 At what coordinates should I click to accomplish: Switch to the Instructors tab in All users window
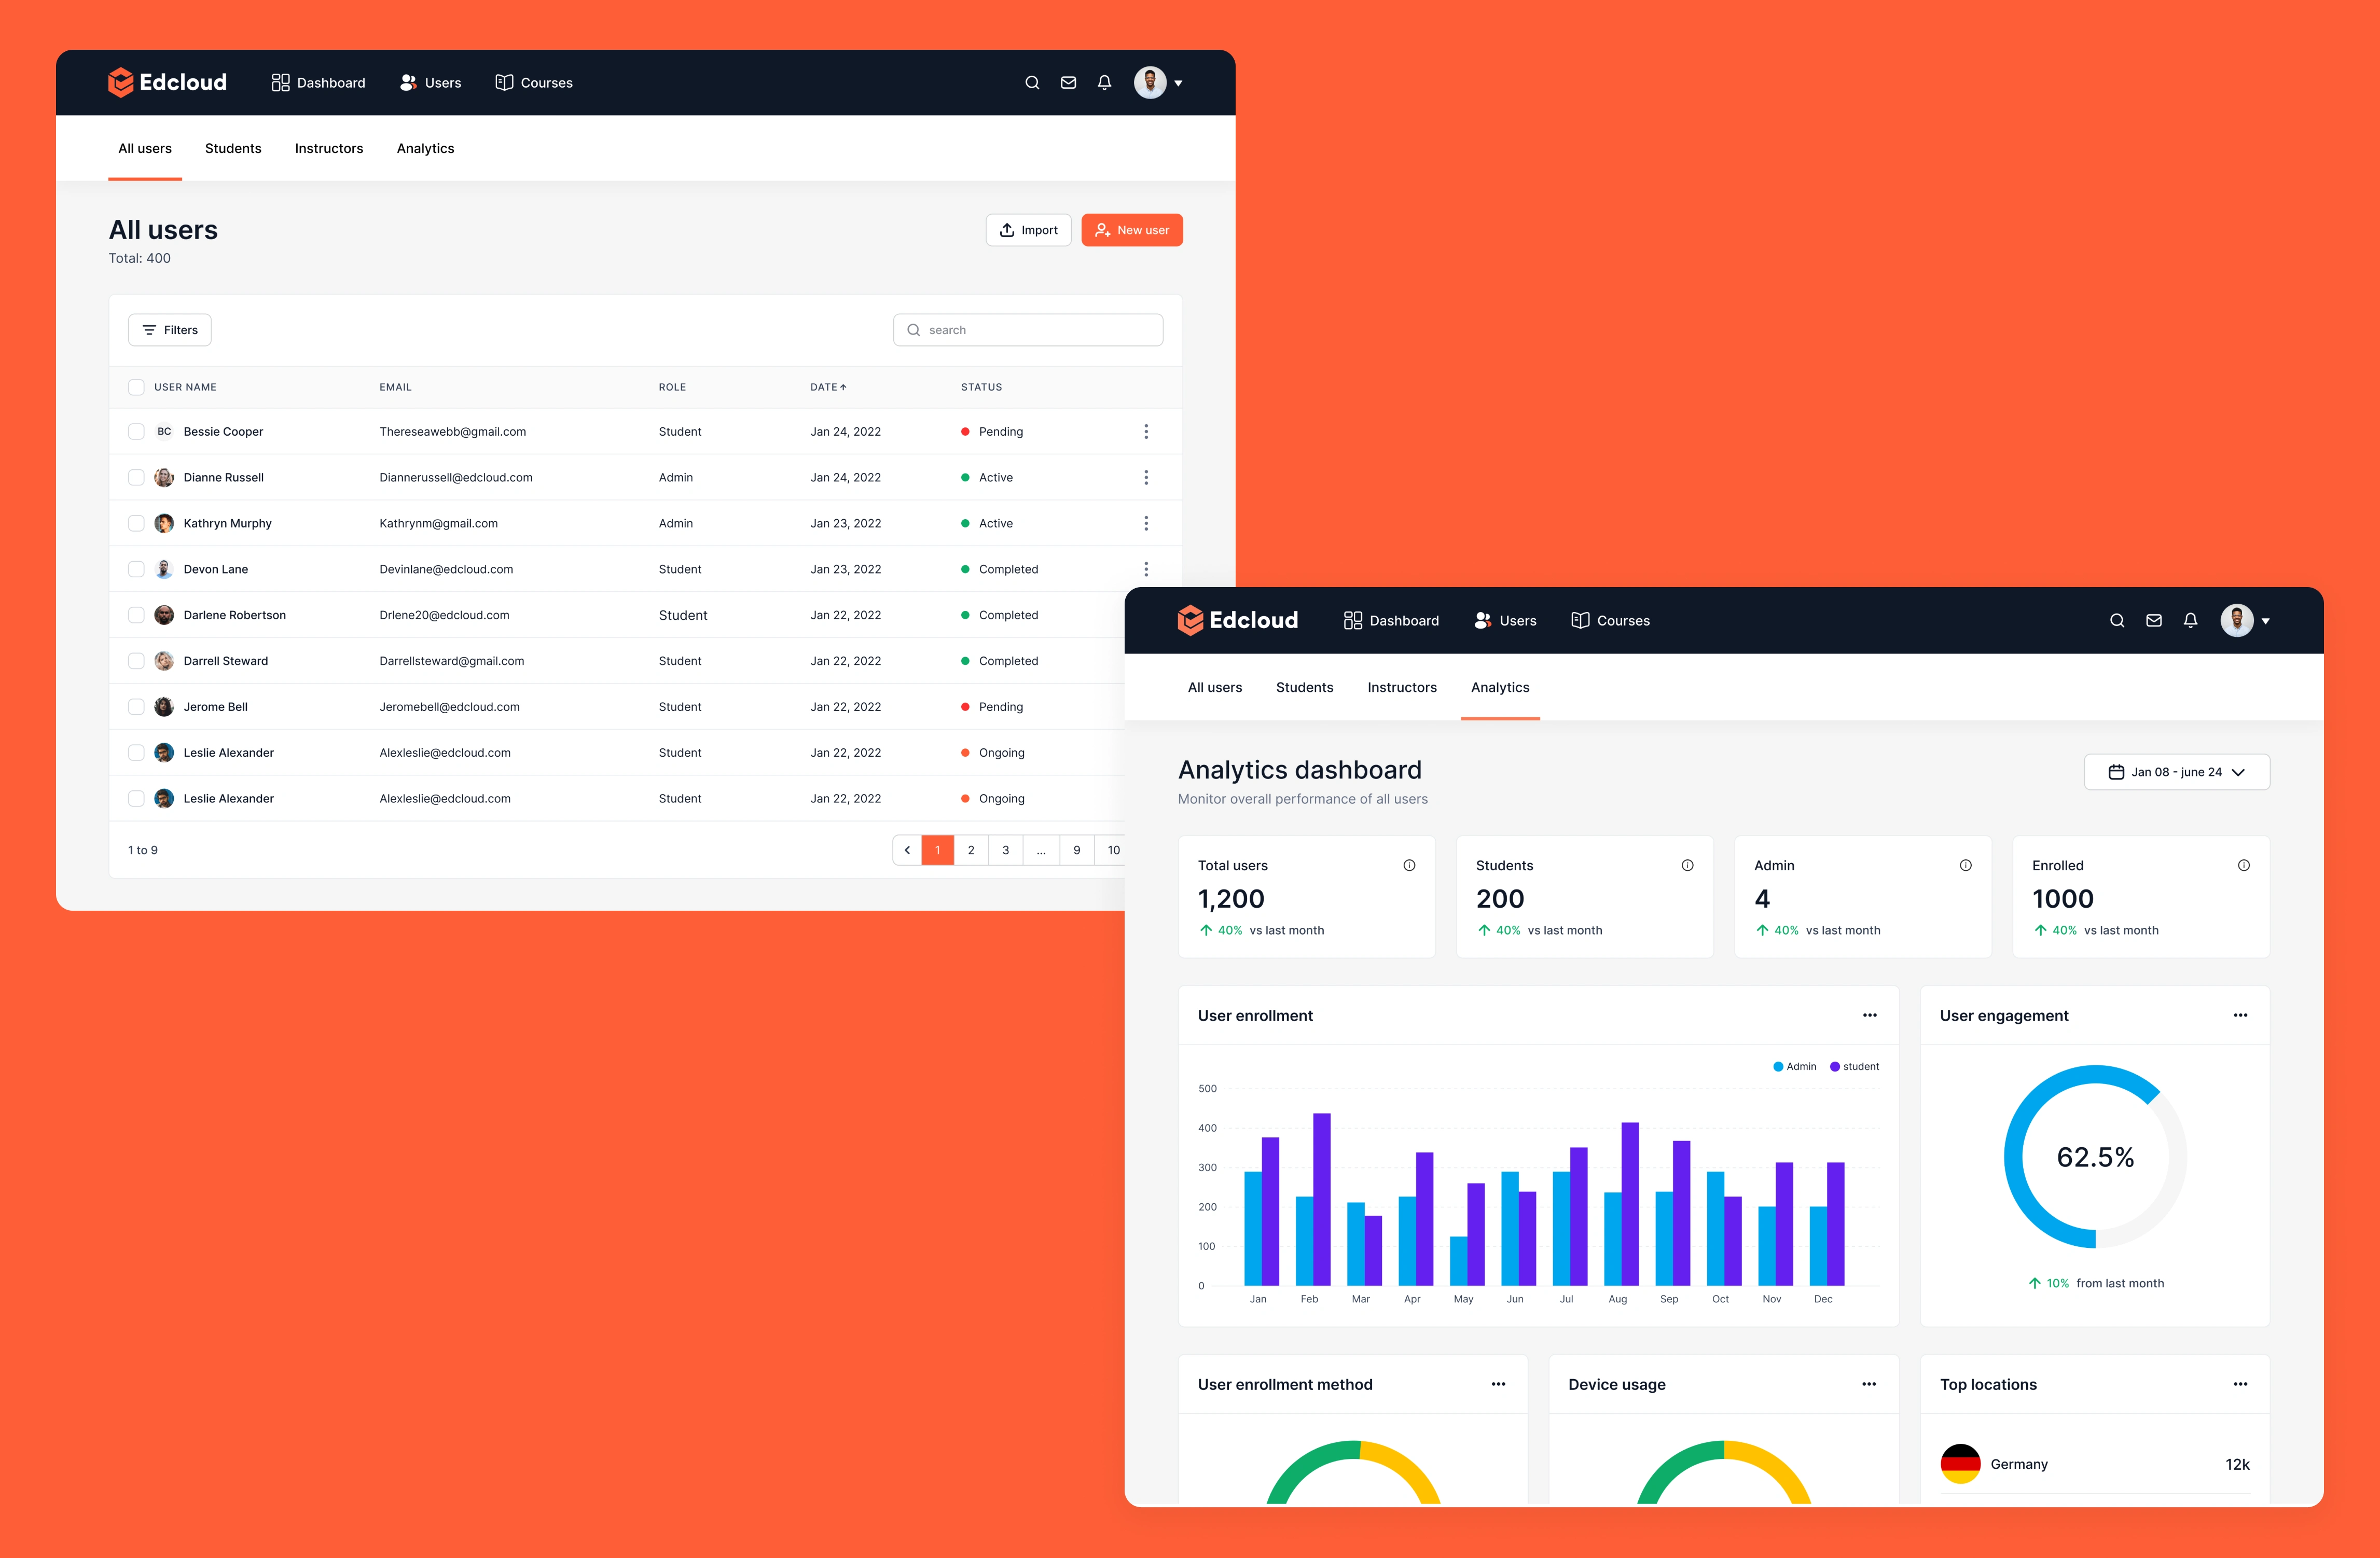pos(329,148)
